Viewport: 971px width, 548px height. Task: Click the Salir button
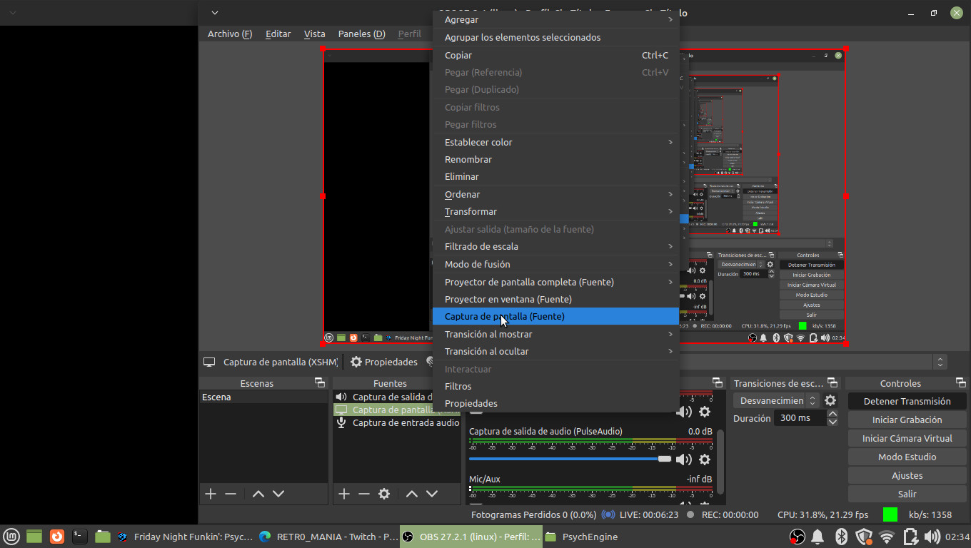(x=907, y=494)
